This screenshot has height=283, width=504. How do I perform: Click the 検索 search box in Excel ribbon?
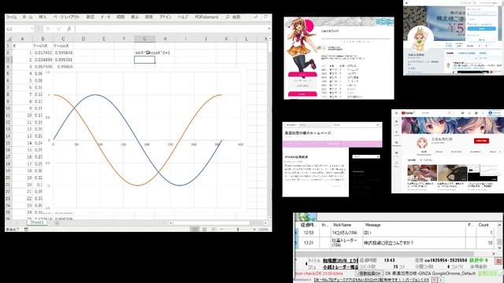click(233, 17)
